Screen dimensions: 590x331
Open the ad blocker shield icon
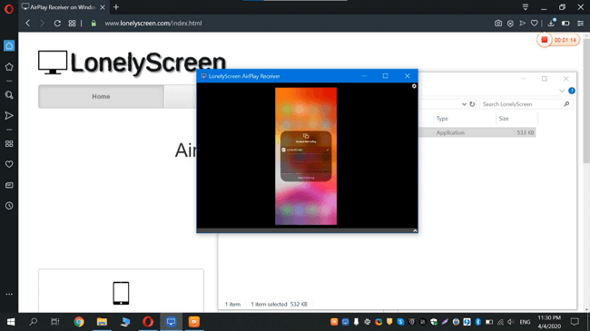pos(510,24)
